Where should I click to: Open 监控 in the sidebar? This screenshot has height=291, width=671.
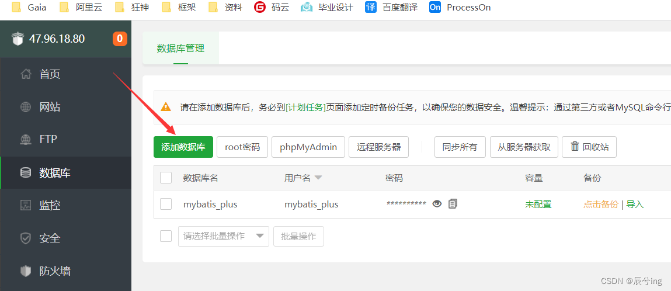(x=66, y=206)
